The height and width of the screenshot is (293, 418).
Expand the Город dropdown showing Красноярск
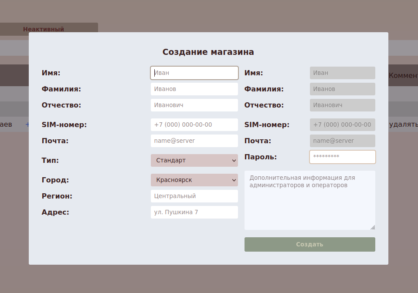point(194,180)
